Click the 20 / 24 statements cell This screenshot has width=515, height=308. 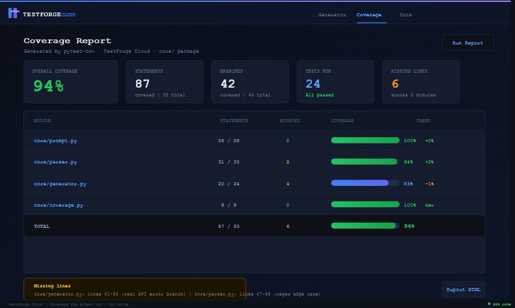click(229, 184)
